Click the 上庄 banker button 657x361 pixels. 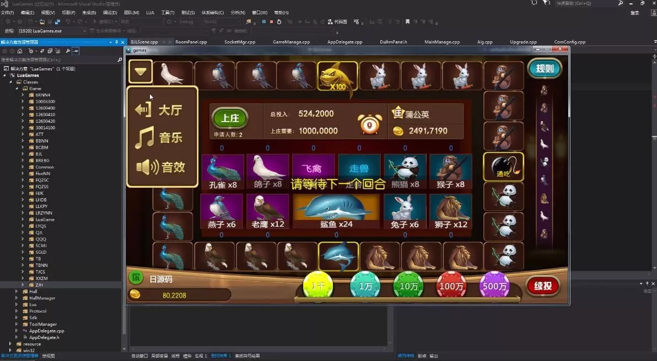pos(229,117)
